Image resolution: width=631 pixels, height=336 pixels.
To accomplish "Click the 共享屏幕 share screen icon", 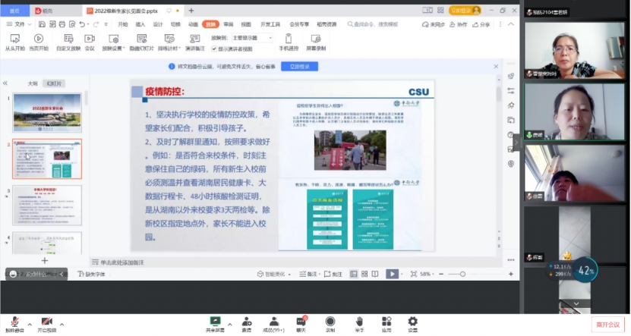I will point(215,321).
